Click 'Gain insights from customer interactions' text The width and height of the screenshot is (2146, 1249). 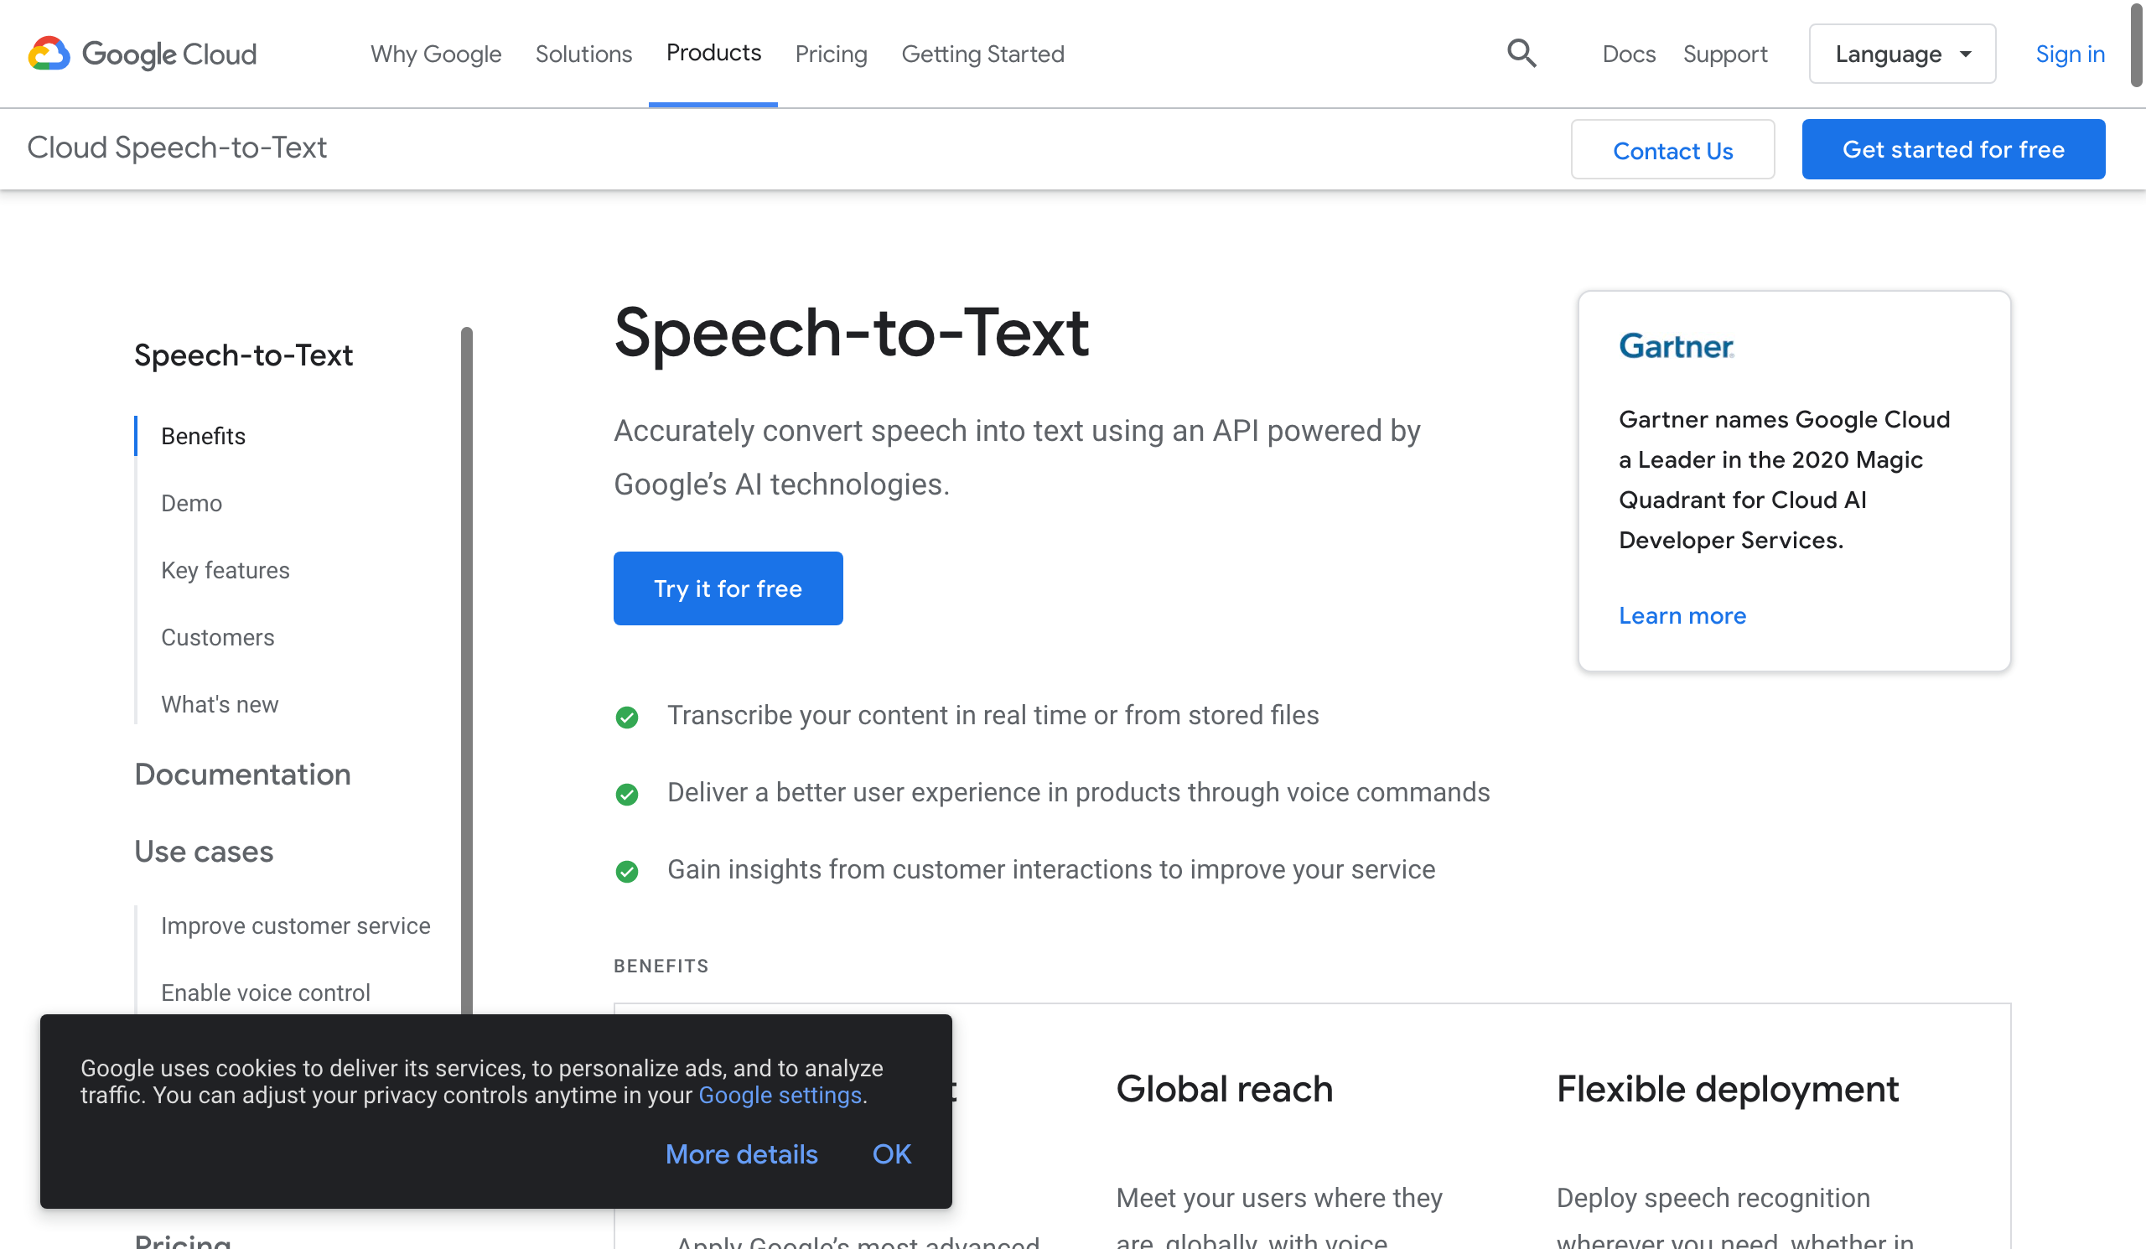pos(1051,869)
